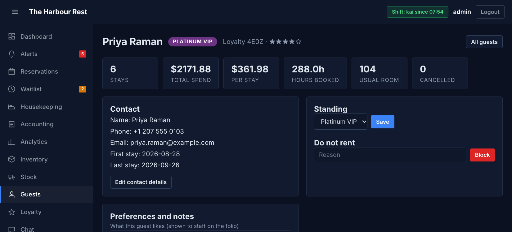Click the Accounting ledger icon
512x232 pixels.
click(11, 124)
